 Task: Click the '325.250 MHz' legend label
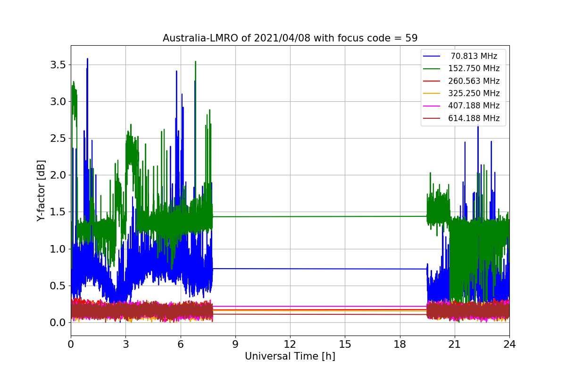coord(474,93)
